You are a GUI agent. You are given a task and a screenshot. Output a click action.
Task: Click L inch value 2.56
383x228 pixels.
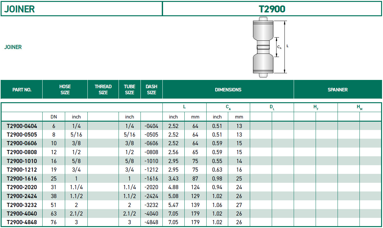coord(174,152)
